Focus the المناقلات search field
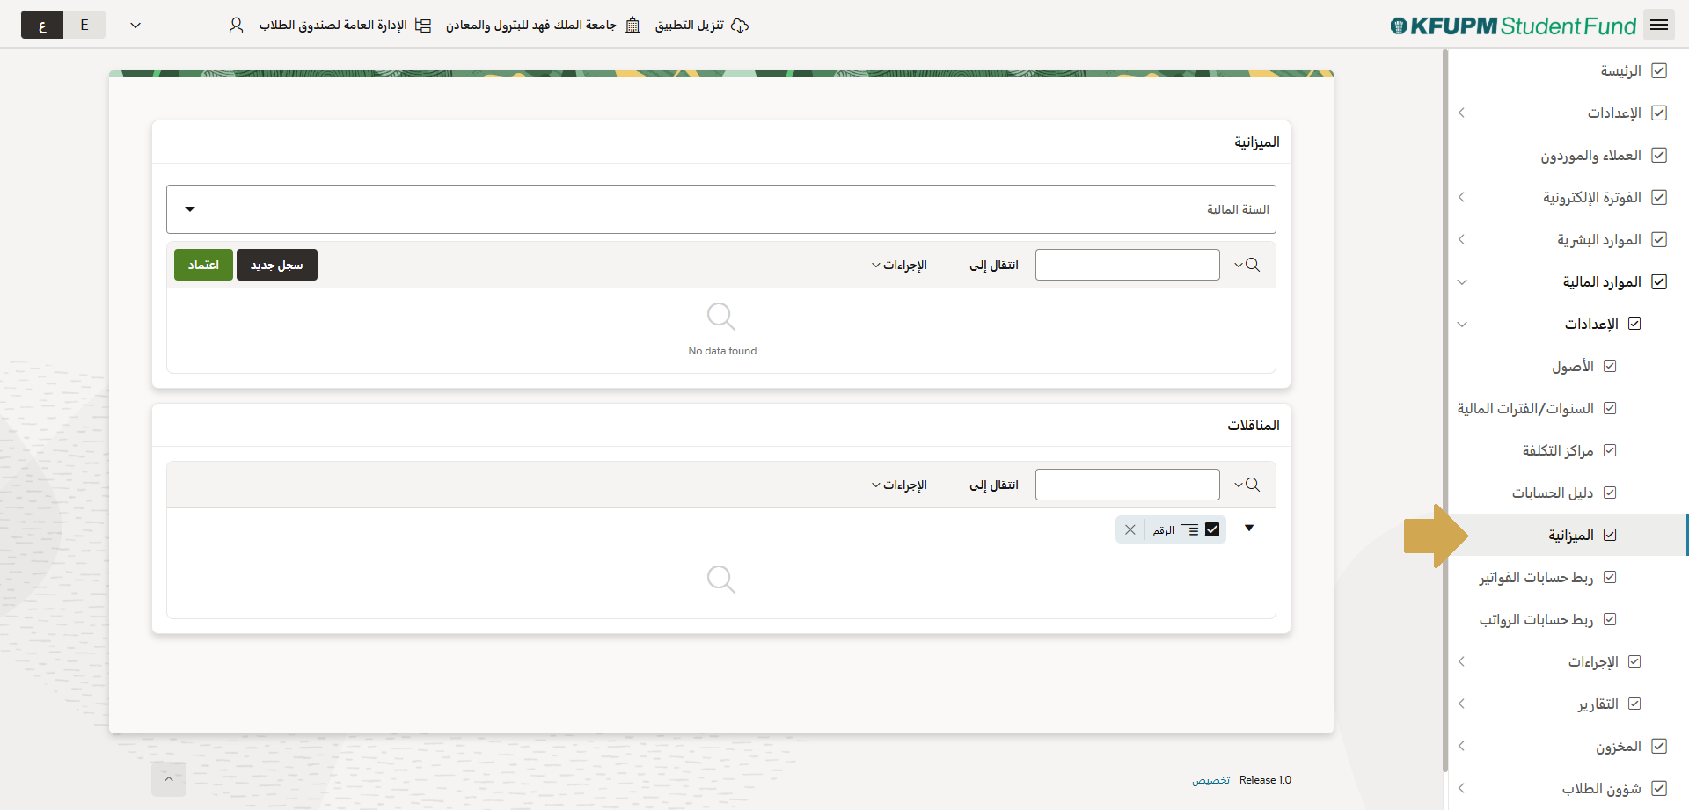Image resolution: width=1689 pixels, height=810 pixels. pyautogui.click(x=1128, y=485)
